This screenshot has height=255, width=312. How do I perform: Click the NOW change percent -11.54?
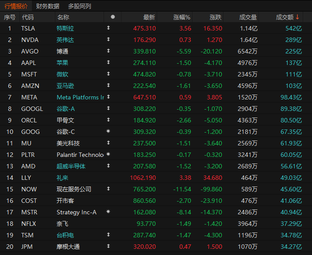coord(182,190)
